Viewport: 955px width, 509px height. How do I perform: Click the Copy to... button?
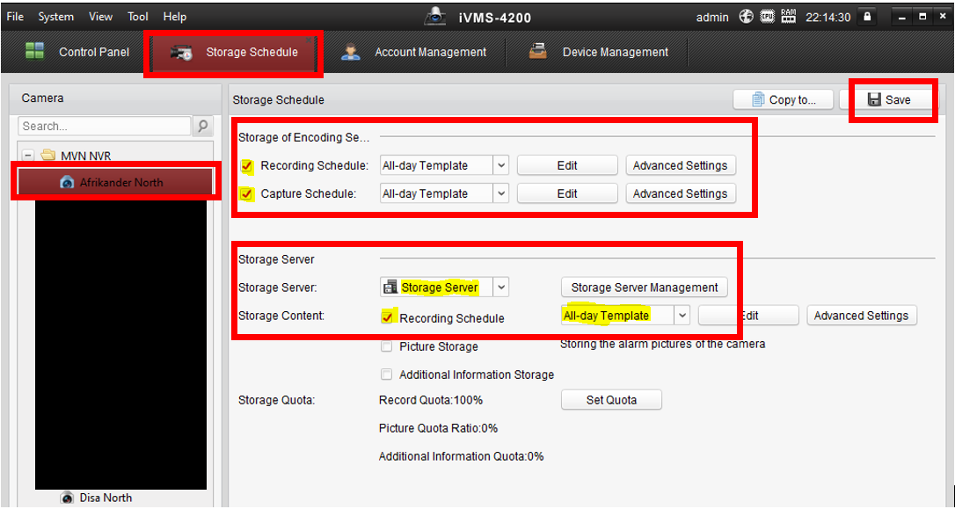click(783, 100)
